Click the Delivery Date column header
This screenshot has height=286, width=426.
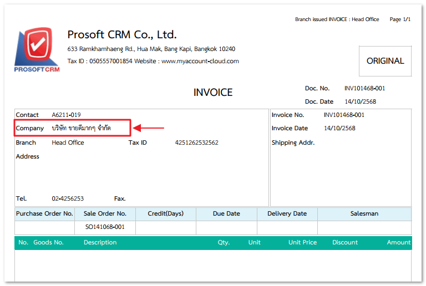tap(287, 213)
